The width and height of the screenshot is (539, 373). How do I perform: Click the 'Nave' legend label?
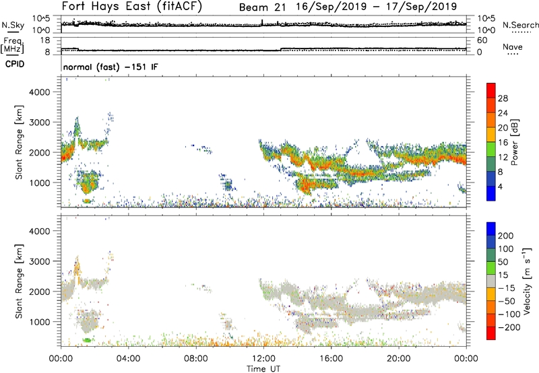click(x=512, y=47)
